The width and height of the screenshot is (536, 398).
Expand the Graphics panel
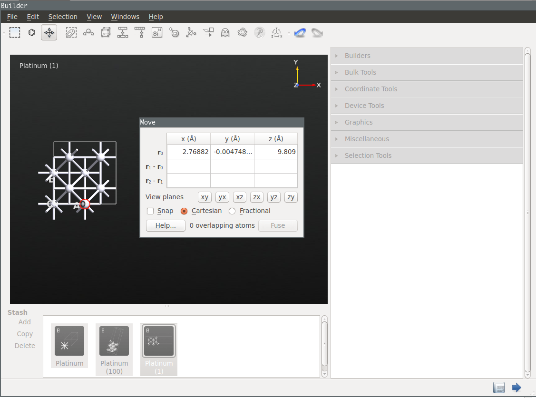(427, 122)
